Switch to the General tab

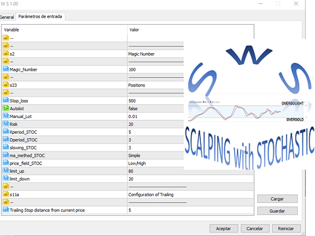click(7, 17)
